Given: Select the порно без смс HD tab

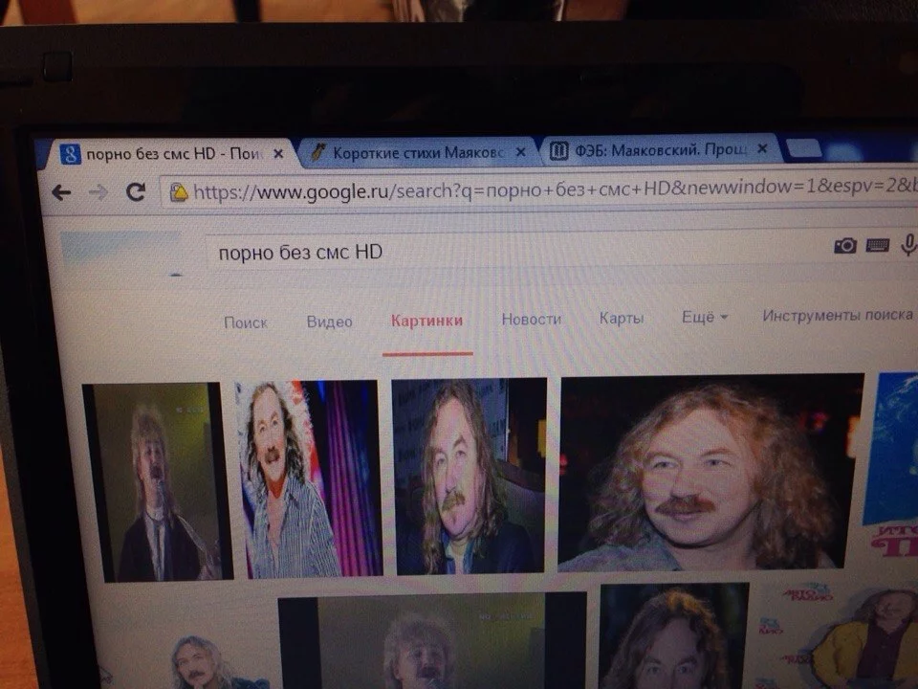Looking at the screenshot, I should coord(170,154).
